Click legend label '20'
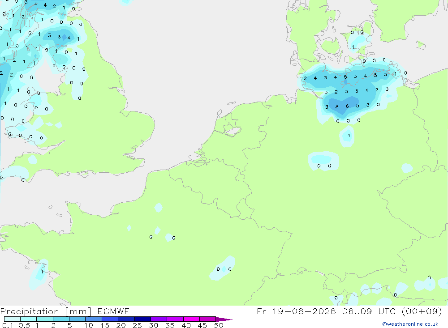Viewport: 448px width, 328px height. coord(121,325)
